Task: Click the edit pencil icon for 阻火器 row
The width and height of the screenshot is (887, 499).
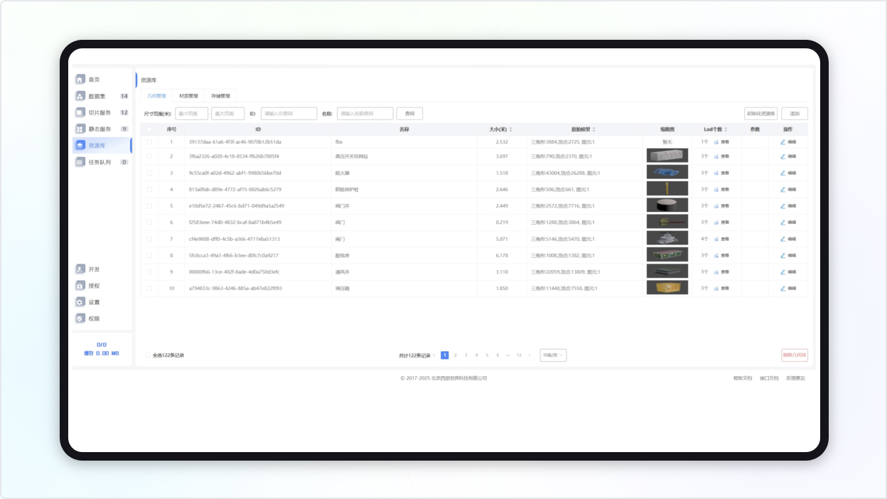Action: pos(783,173)
